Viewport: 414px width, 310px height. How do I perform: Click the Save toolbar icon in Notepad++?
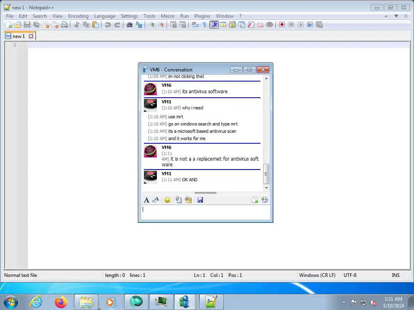(27, 25)
